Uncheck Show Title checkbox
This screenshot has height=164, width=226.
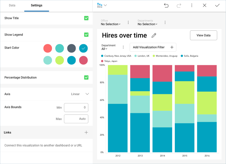(x=86, y=18)
